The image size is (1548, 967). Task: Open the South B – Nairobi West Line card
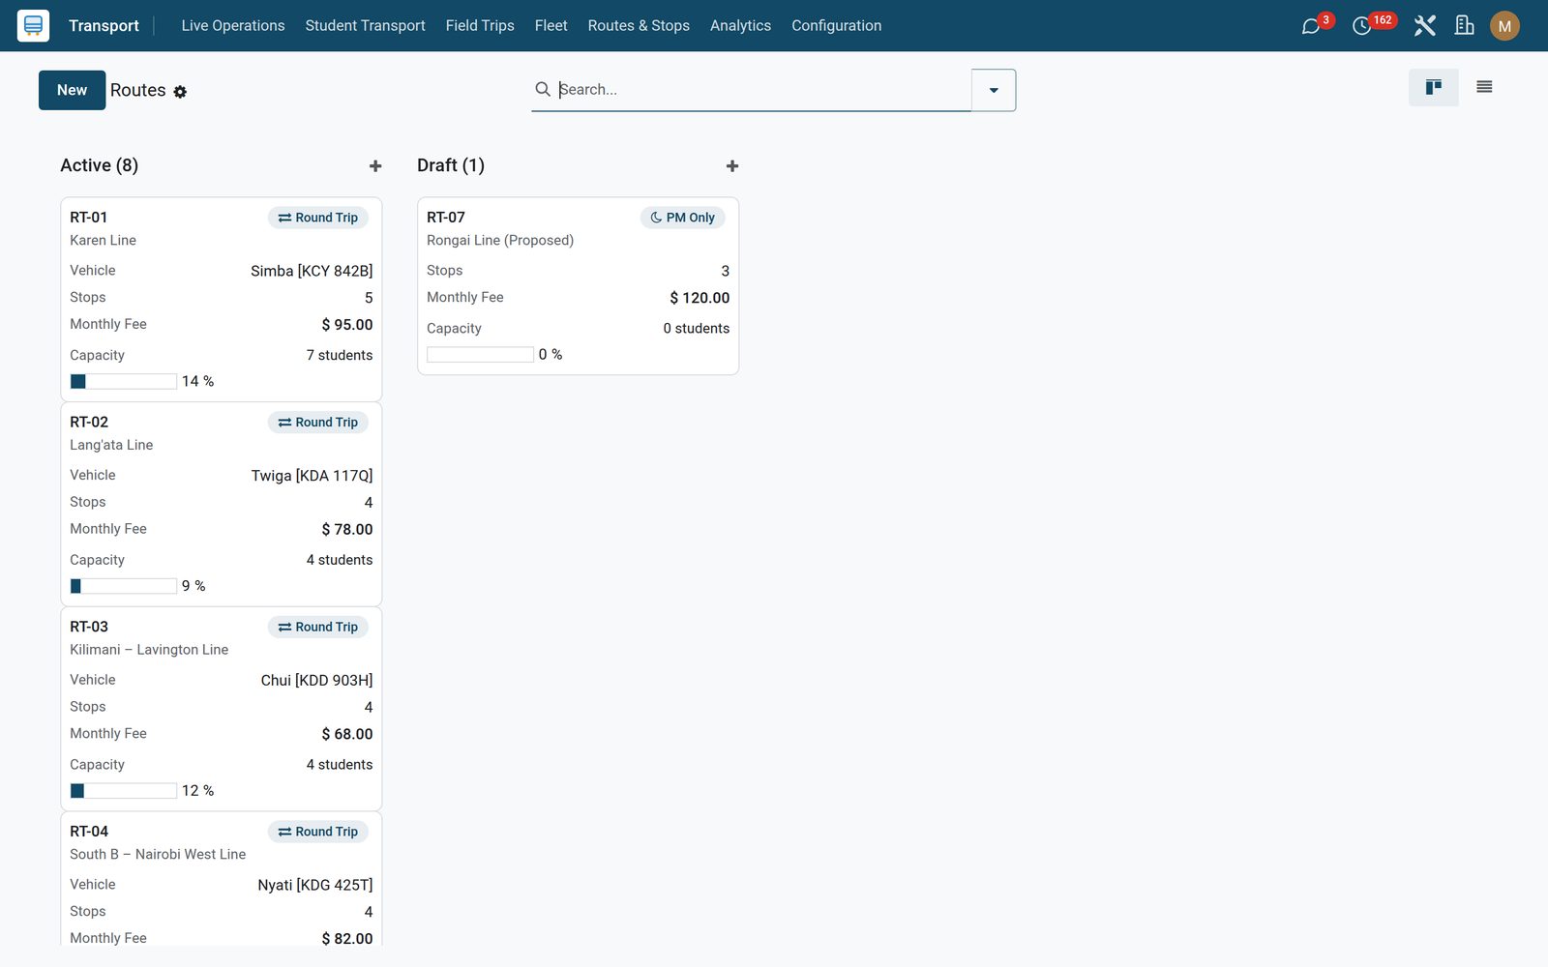coord(221,878)
